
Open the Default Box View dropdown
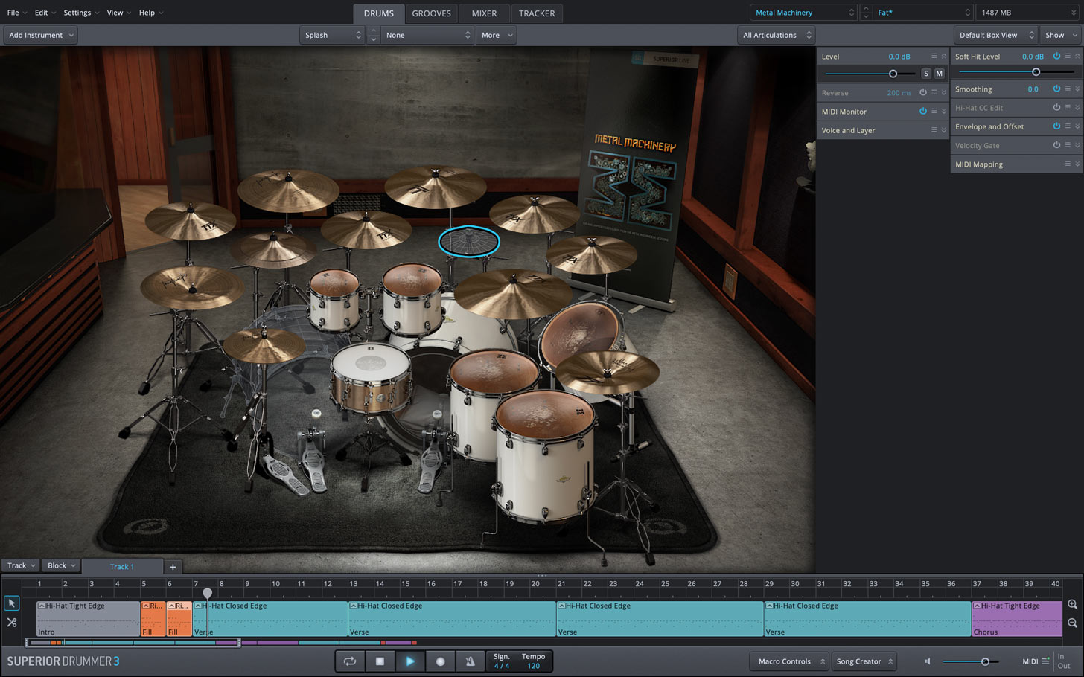[x=995, y=35]
